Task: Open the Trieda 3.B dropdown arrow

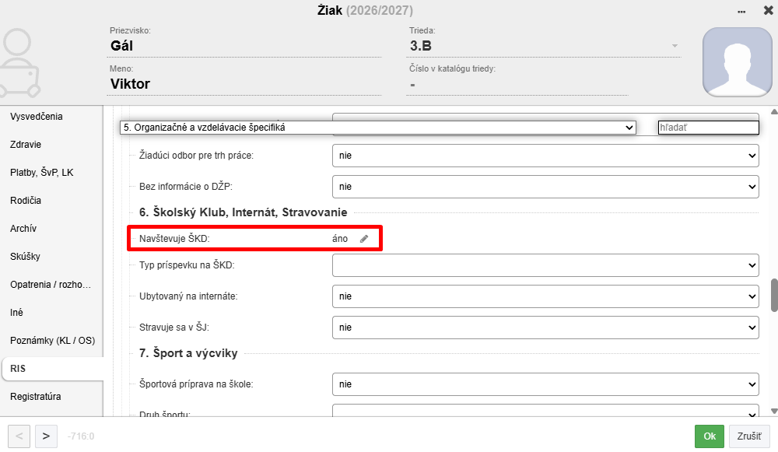Action: tap(675, 46)
